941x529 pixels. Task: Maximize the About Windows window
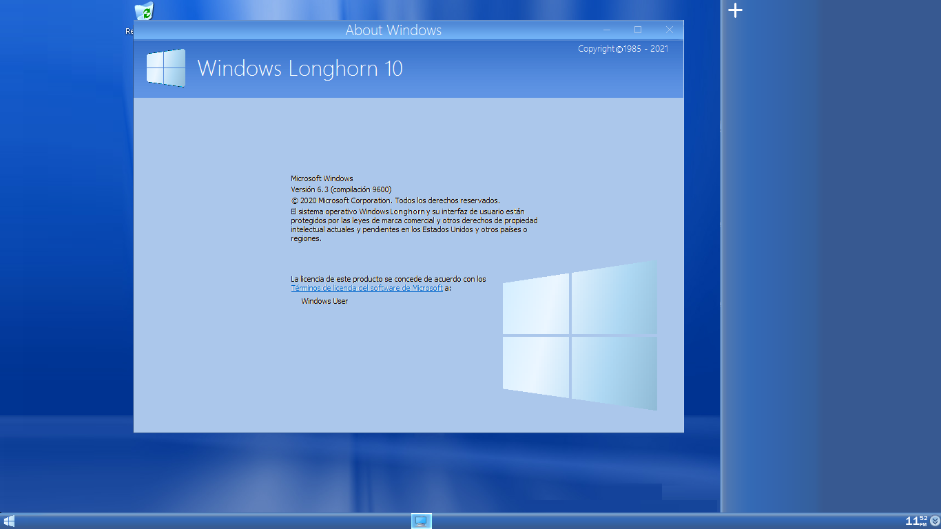637,30
